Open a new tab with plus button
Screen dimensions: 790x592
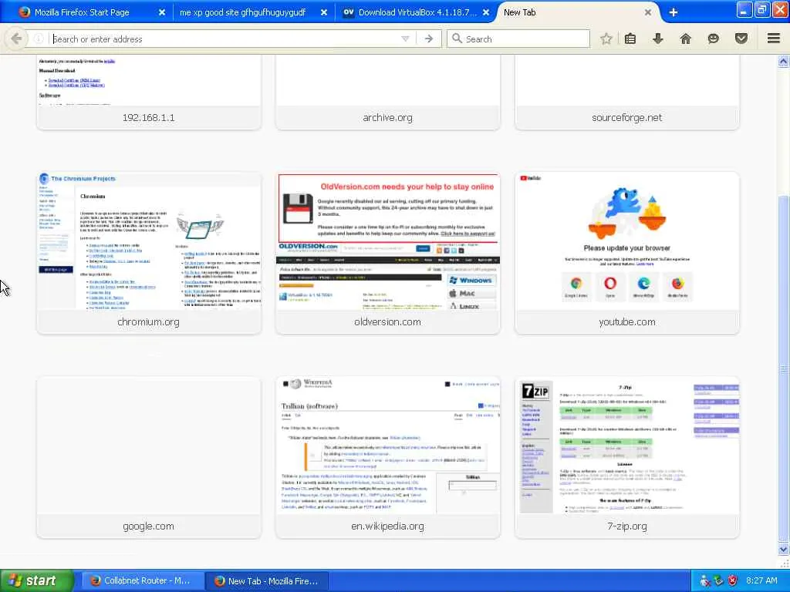click(673, 12)
